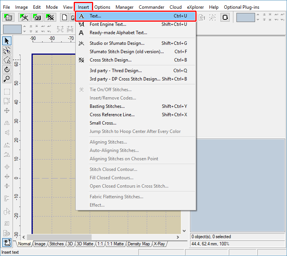Click the camera icon in top toolbar
Viewport: 287px width, 256px height.
coord(37,17)
